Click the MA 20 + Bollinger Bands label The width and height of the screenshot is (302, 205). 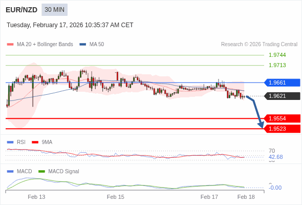[x=45, y=45]
